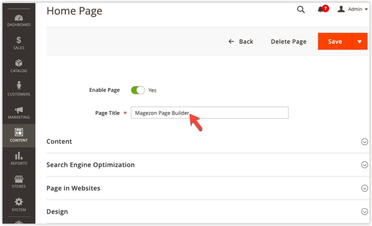Open the Admin account dropdown caret
372x226 pixels.
point(366,9)
